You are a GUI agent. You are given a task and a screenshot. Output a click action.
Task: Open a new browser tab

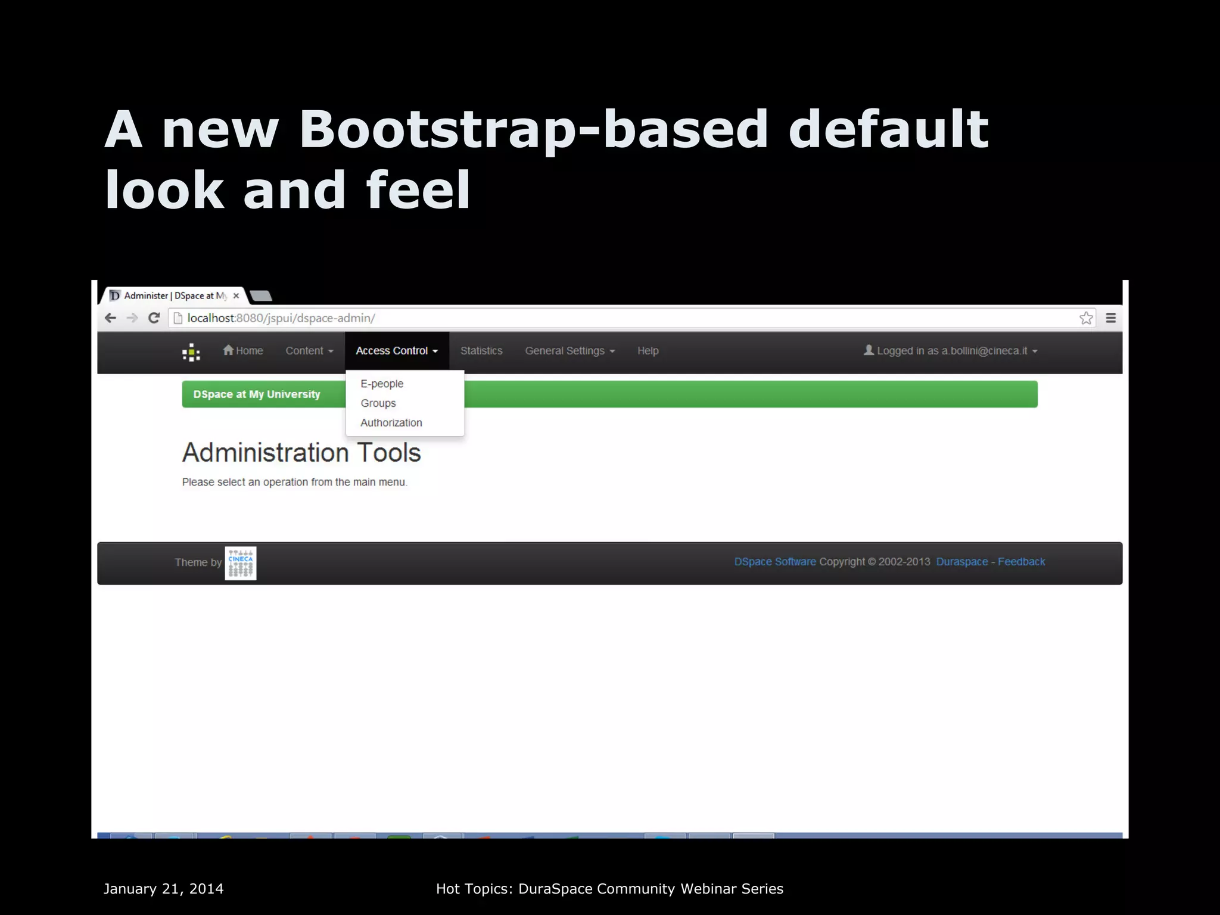[x=260, y=295]
